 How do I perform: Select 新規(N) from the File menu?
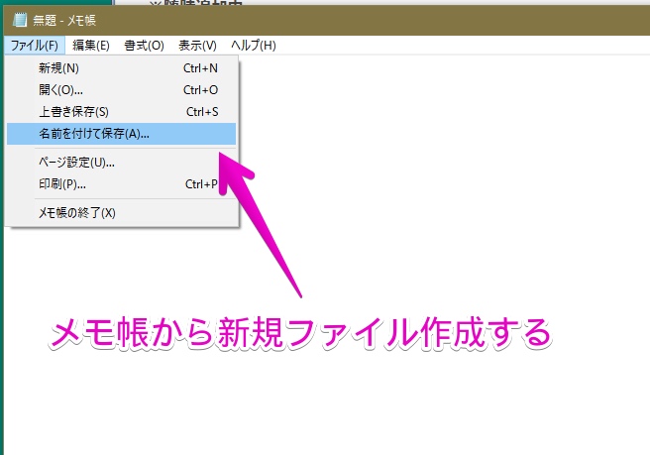click(x=122, y=68)
